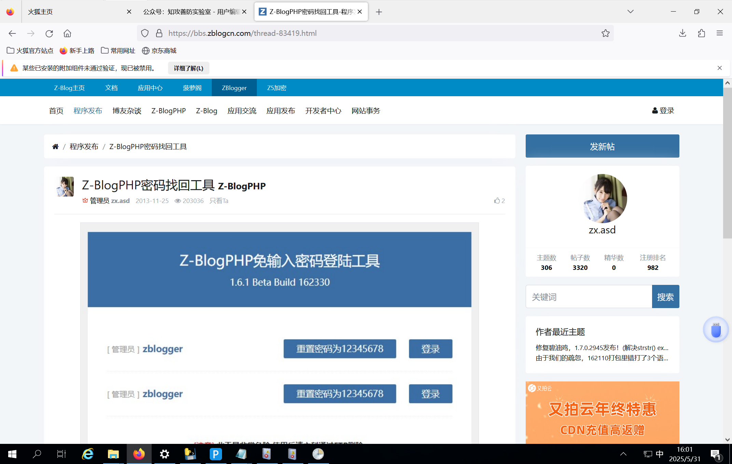Viewport: 732px width, 464px height.
Task: Show hidden system tray icons
Action: [x=623, y=454]
